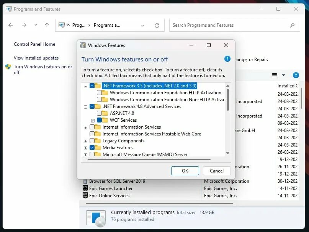Click the Epic Games Launcher icon
The image size is (309, 232).
tap(85, 188)
